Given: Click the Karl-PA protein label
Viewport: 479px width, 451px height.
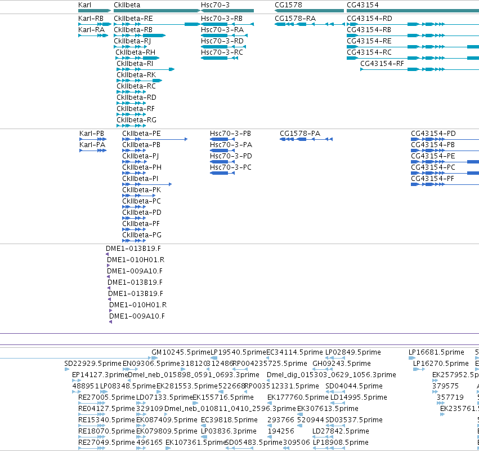Looking at the screenshot, I should 92,145.
